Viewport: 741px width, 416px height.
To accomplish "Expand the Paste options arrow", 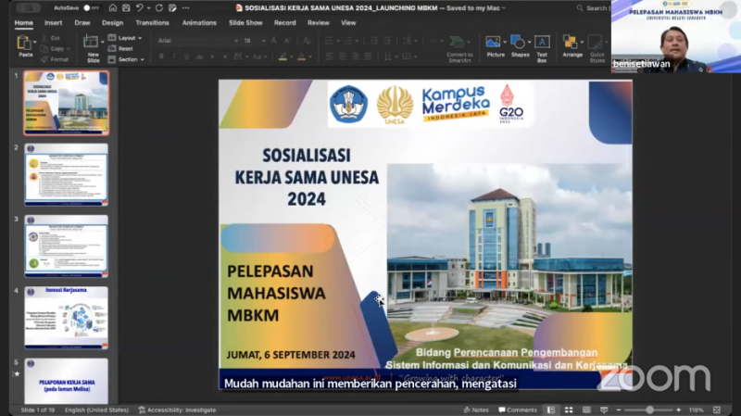I will coord(35,43).
